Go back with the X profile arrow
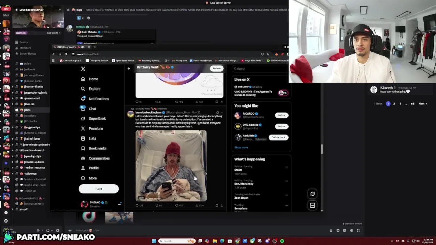The width and height of the screenshot is (436, 245). [129, 68]
